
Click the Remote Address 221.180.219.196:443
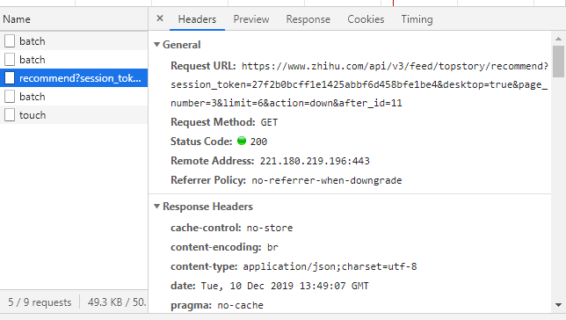pos(315,161)
